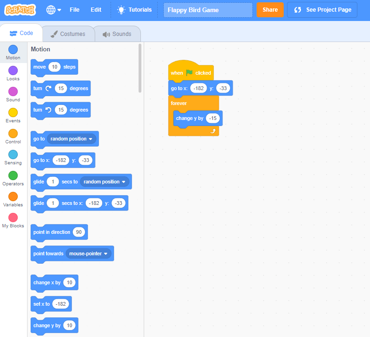Select the Looks category circle
This screenshot has width=370, height=337.
pos(13,70)
